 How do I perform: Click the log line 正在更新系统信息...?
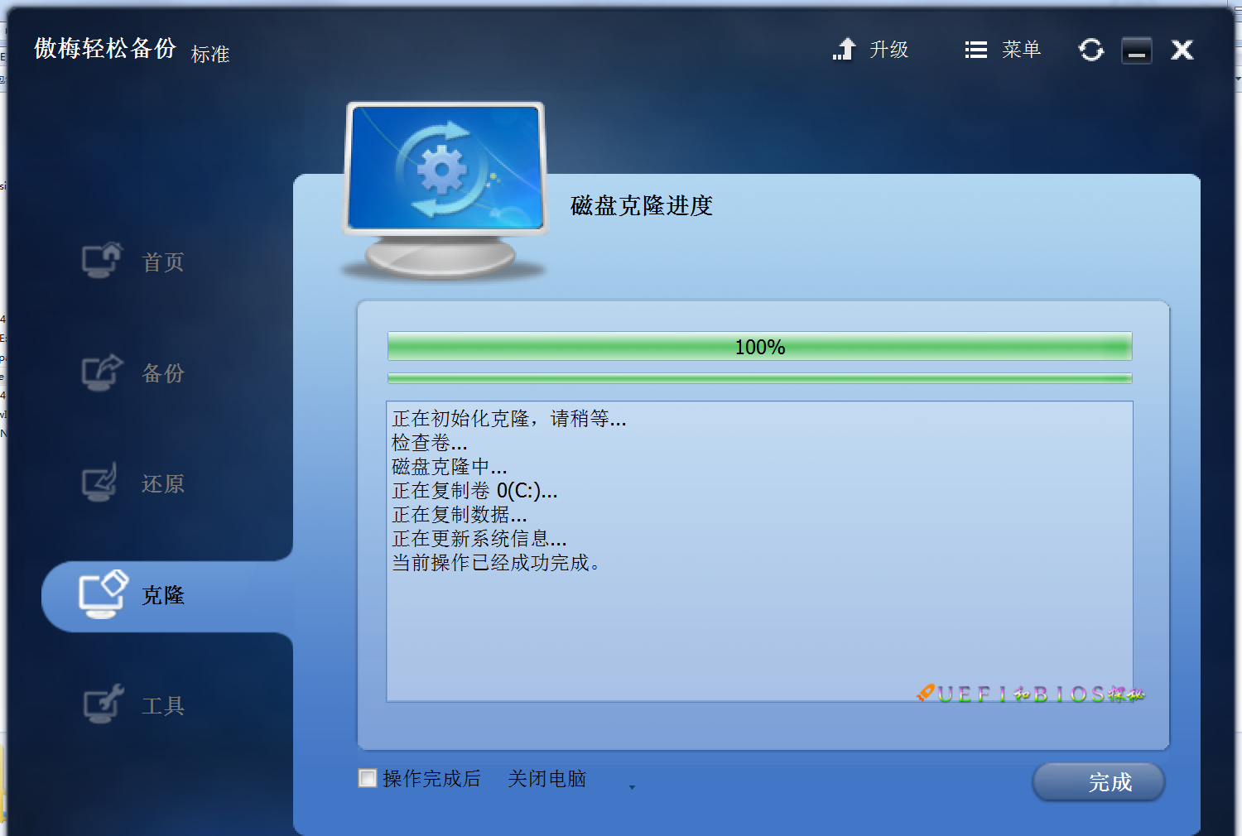click(x=479, y=539)
